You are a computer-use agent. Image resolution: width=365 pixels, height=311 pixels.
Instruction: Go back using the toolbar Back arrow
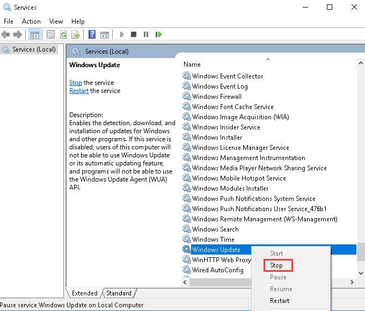[x=5, y=35]
